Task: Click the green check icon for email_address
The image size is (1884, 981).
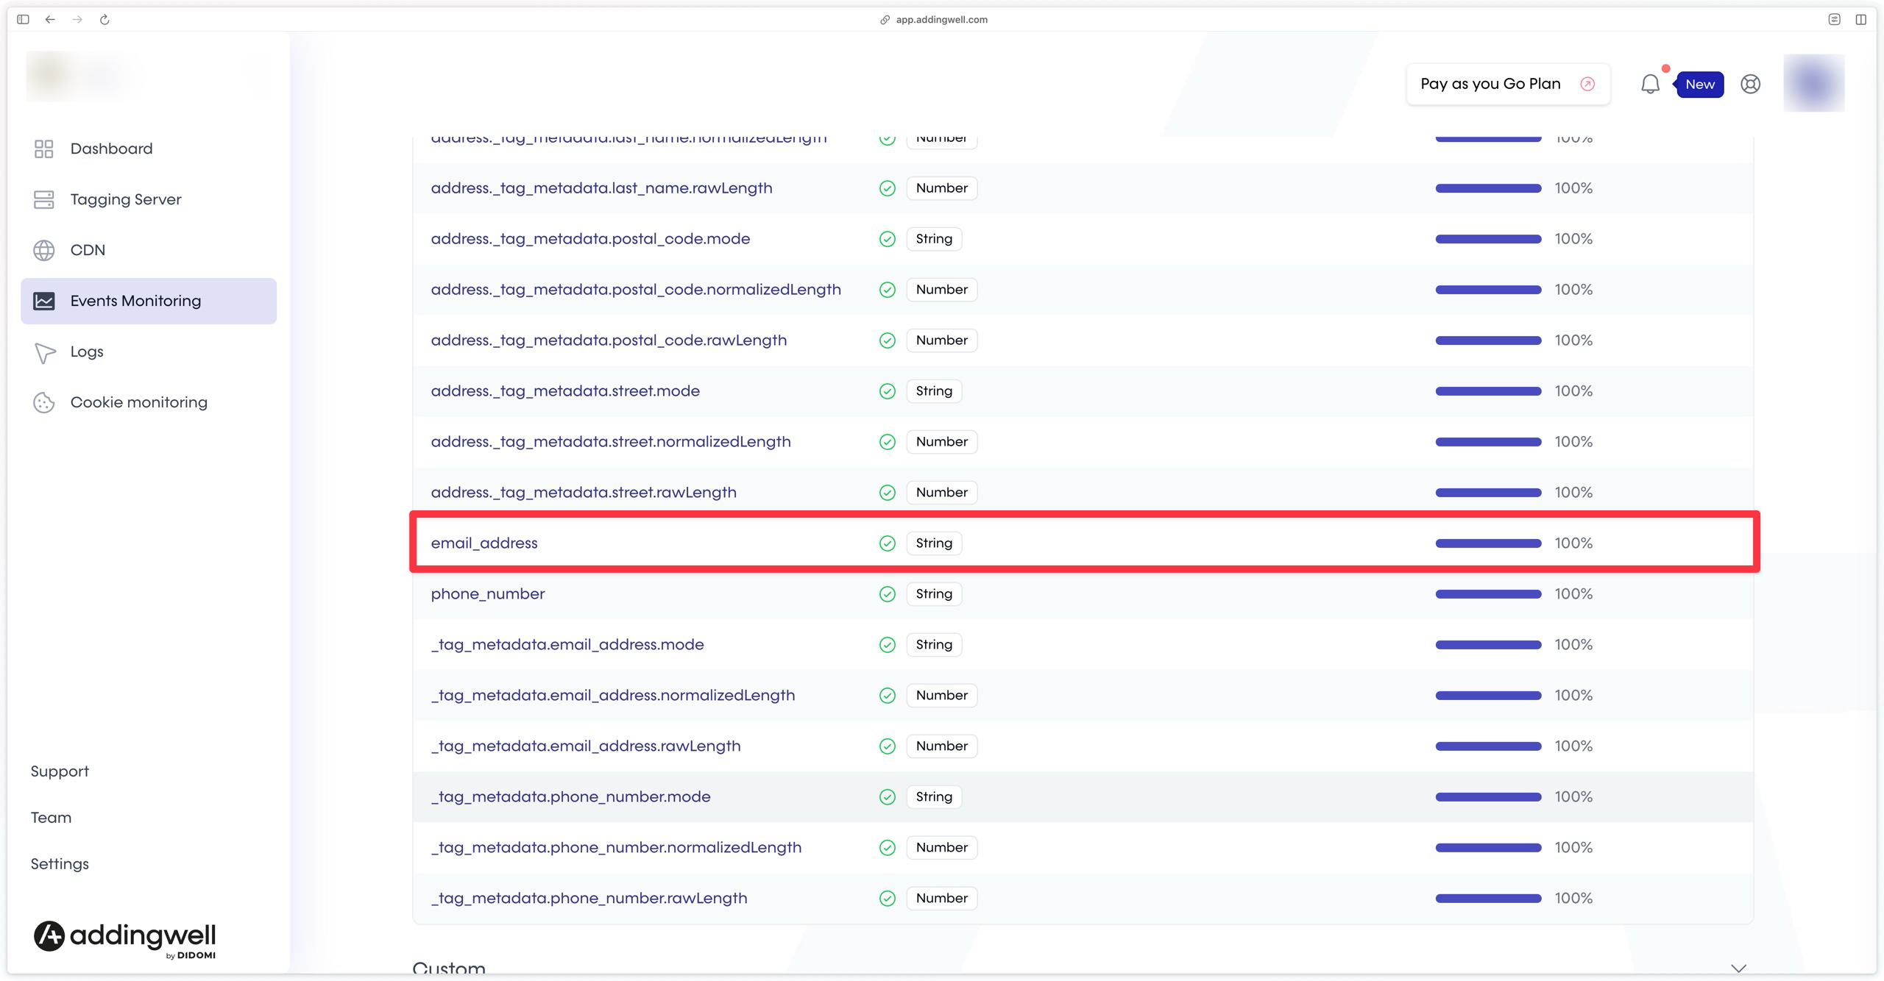Action: (888, 543)
